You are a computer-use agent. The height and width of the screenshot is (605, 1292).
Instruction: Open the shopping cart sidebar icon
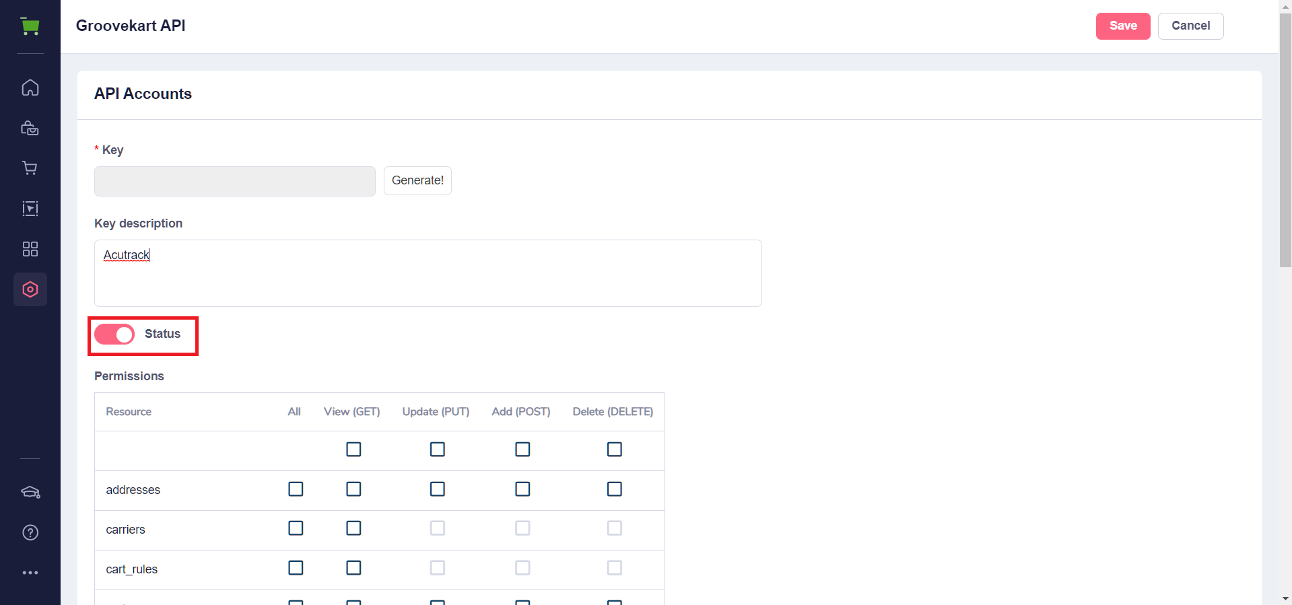click(30, 168)
